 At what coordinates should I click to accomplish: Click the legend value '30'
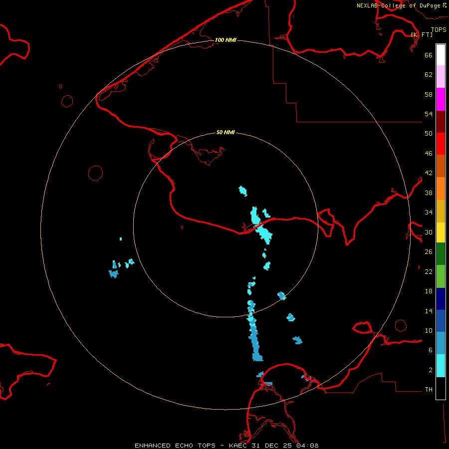[x=429, y=232]
